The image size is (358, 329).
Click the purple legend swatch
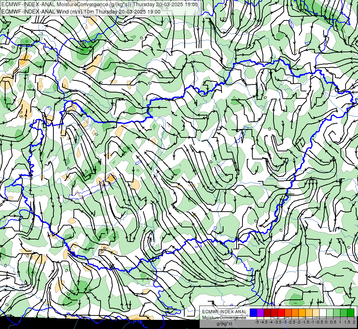pos(260,313)
